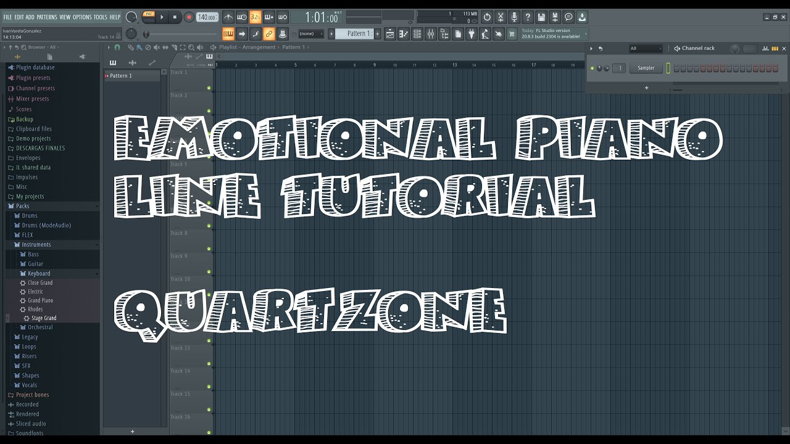The image size is (790, 444).
Task: Toggle loop recording
Action: tap(282, 17)
